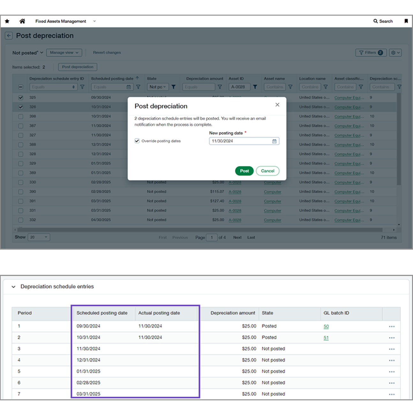Viewport: 413px width, 415px height.
Task: Click the Filters button
Action: [x=371, y=53]
